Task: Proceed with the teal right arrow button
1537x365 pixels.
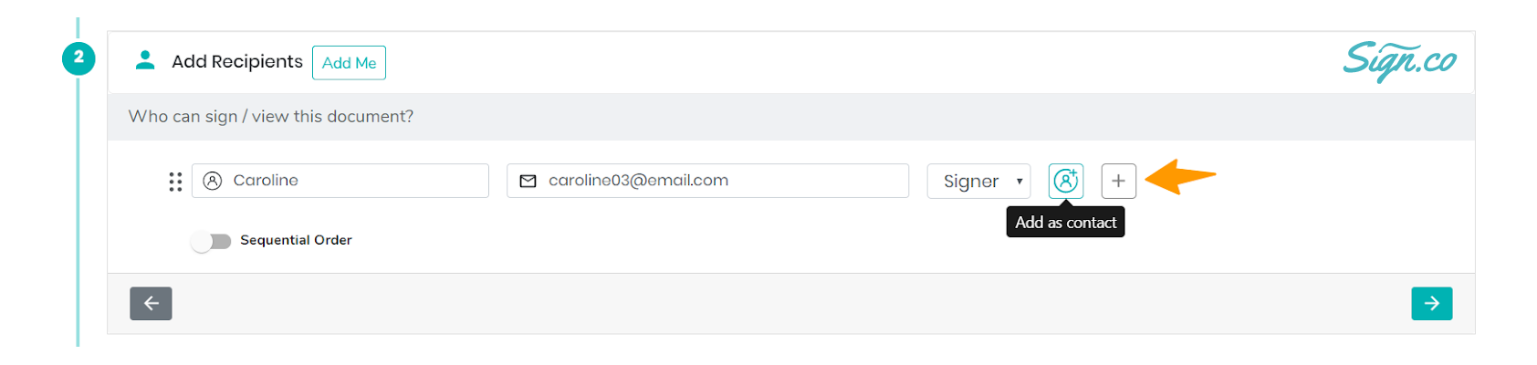Action: [1431, 304]
